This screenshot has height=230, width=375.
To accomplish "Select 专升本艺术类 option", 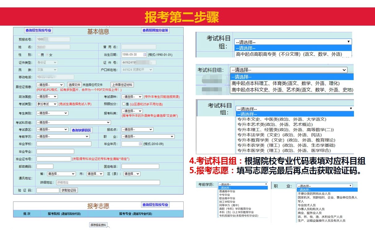I will 275,124.
